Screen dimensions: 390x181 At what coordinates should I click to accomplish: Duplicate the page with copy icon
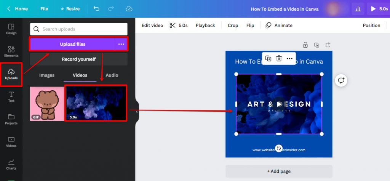click(x=316, y=45)
